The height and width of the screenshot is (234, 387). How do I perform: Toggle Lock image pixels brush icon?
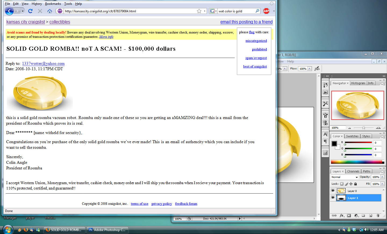click(346, 184)
